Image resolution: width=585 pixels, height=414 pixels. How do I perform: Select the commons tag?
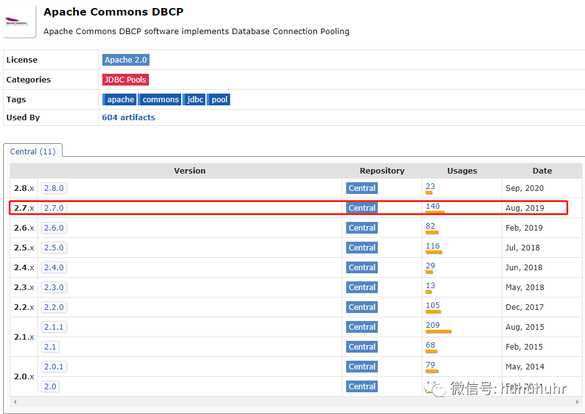tap(159, 100)
